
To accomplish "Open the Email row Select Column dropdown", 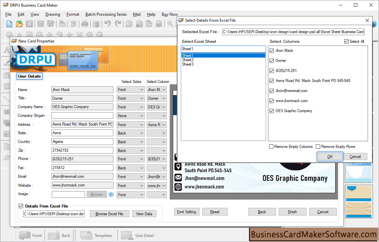I will (x=157, y=177).
